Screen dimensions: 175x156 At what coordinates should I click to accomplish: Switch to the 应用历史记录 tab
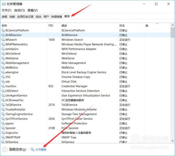(25, 17)
